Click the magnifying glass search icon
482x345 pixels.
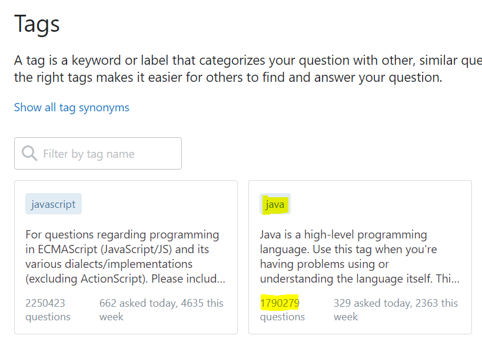(x=29, y=152)
